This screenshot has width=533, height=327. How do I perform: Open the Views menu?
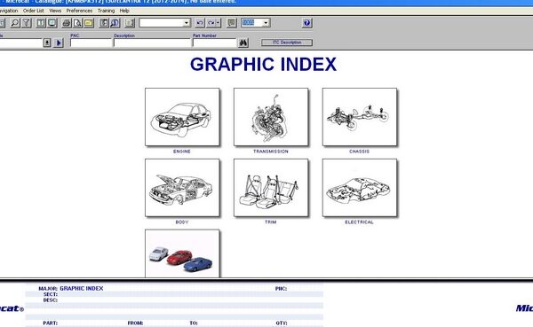(x=55, y=11)
